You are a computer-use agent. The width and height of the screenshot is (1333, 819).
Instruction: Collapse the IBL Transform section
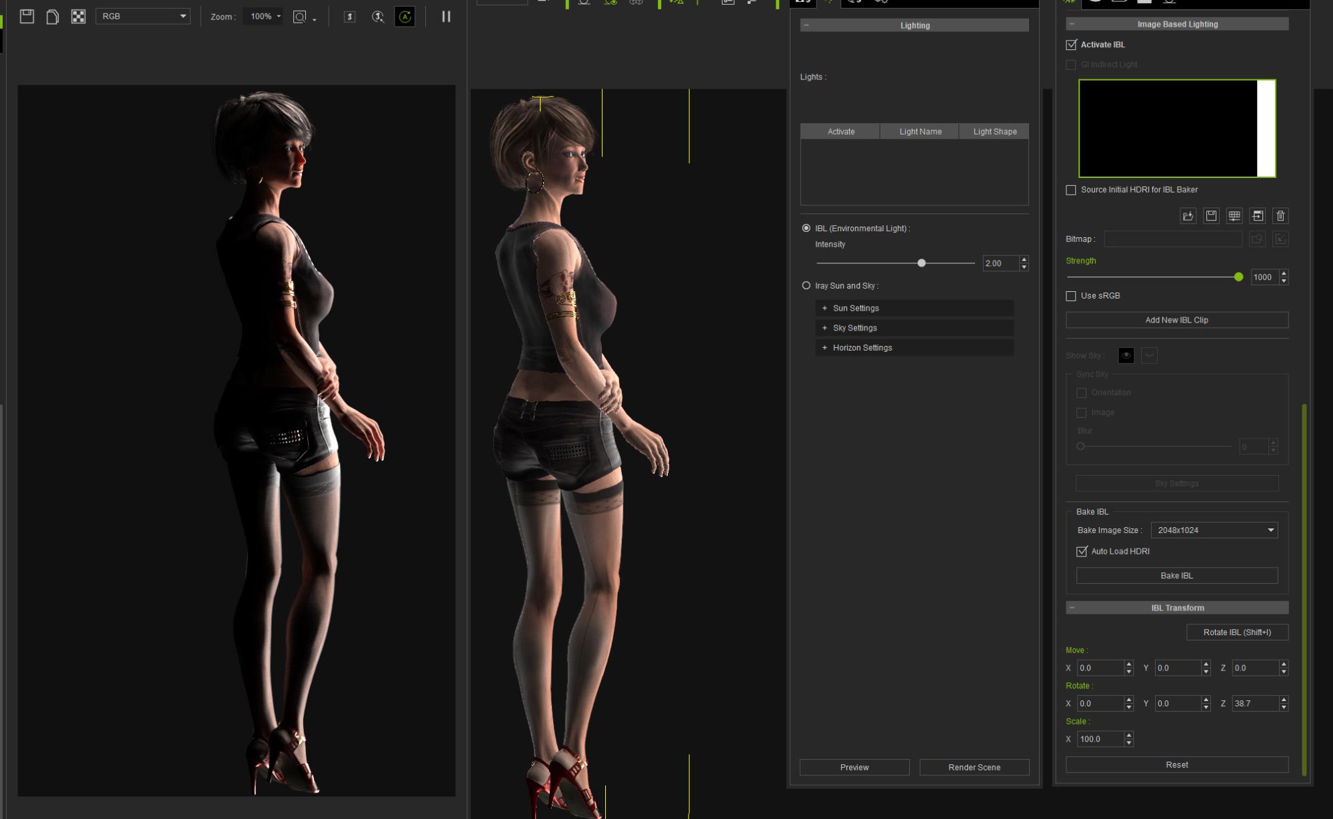1177,608
